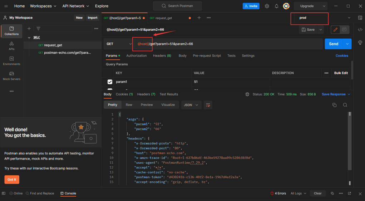Image resolution: width=365 pixels, height=201 pixels.
Task: Open the Mock Servers sidebar panel
Action: [x=11, y=76]
